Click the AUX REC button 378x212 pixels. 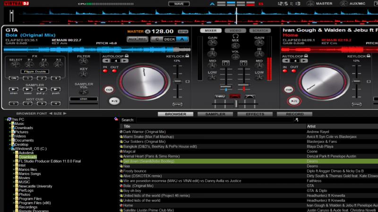137,39
